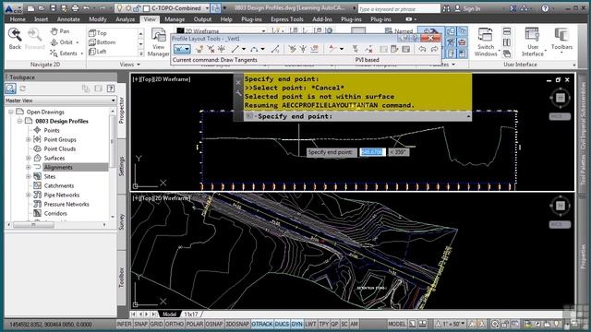Click Convert AutoCAD line and spline tool
This screenshot has width=591, height=332.
pos(275,49)
